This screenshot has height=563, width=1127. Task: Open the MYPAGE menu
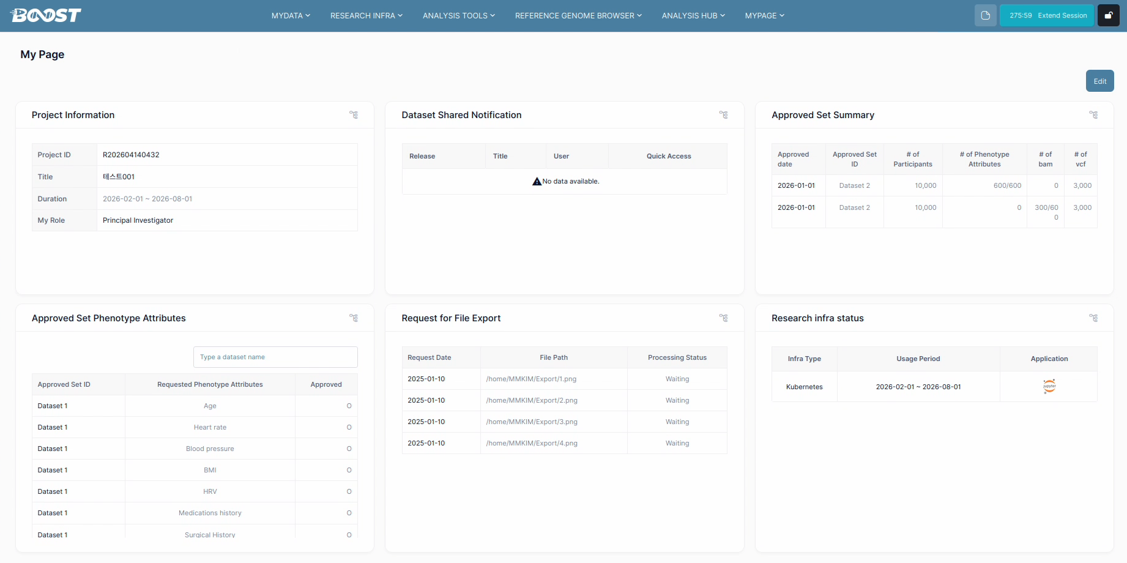(764, 15)
